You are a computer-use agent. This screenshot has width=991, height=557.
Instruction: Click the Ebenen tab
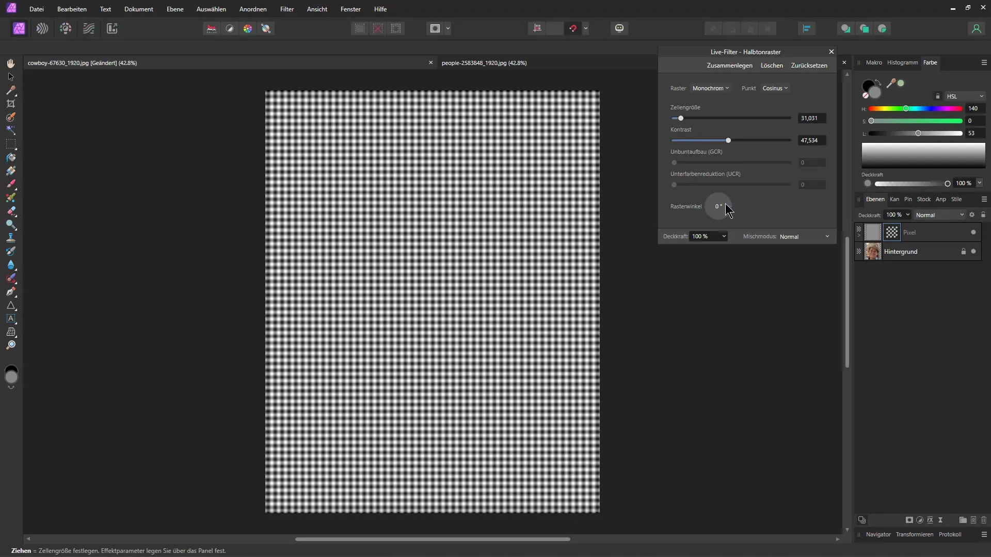[876, 199]
